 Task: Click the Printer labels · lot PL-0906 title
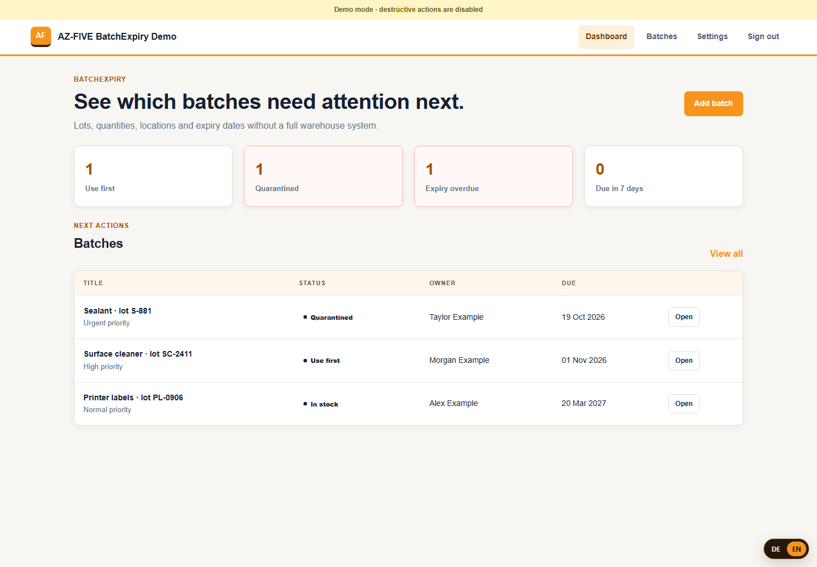(x=133, y=397)
